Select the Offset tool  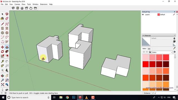pyautogui.click(x=7, y=56)
